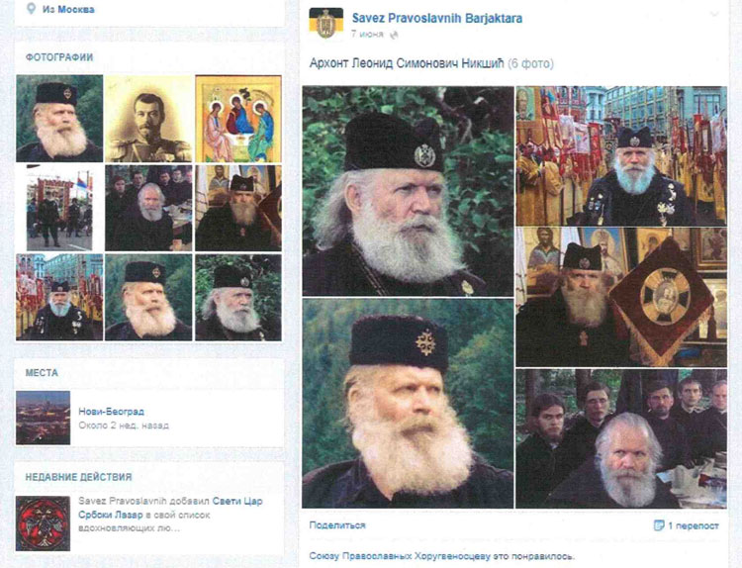This screenshot has width=742, height=568.
Task: Open the sepia portrait photo thumbnail
Action: (x=148, y=119)
